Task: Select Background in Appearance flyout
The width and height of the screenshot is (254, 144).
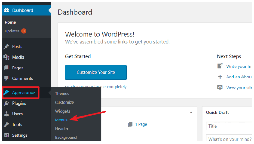Action: click(x=66, y=137)
